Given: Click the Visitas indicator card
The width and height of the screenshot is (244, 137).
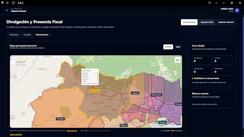Looking at the screenshot, I should click(x=222, y=60).
